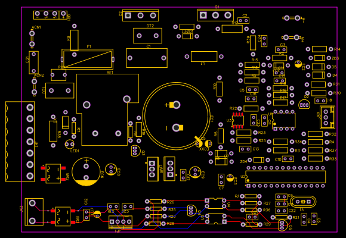Image resolution: width=346 pixels, height=238 pixels.
Task: Select the U2 DIP microcontroller footprint
Action: 286,177
